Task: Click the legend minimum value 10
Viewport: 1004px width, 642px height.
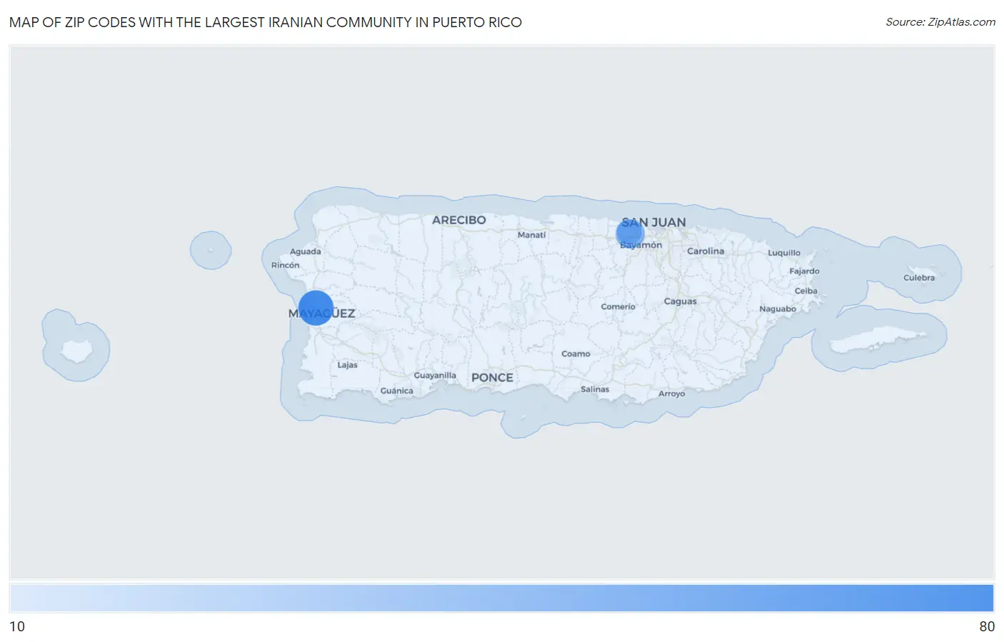Action: click(x=17, y=626)
